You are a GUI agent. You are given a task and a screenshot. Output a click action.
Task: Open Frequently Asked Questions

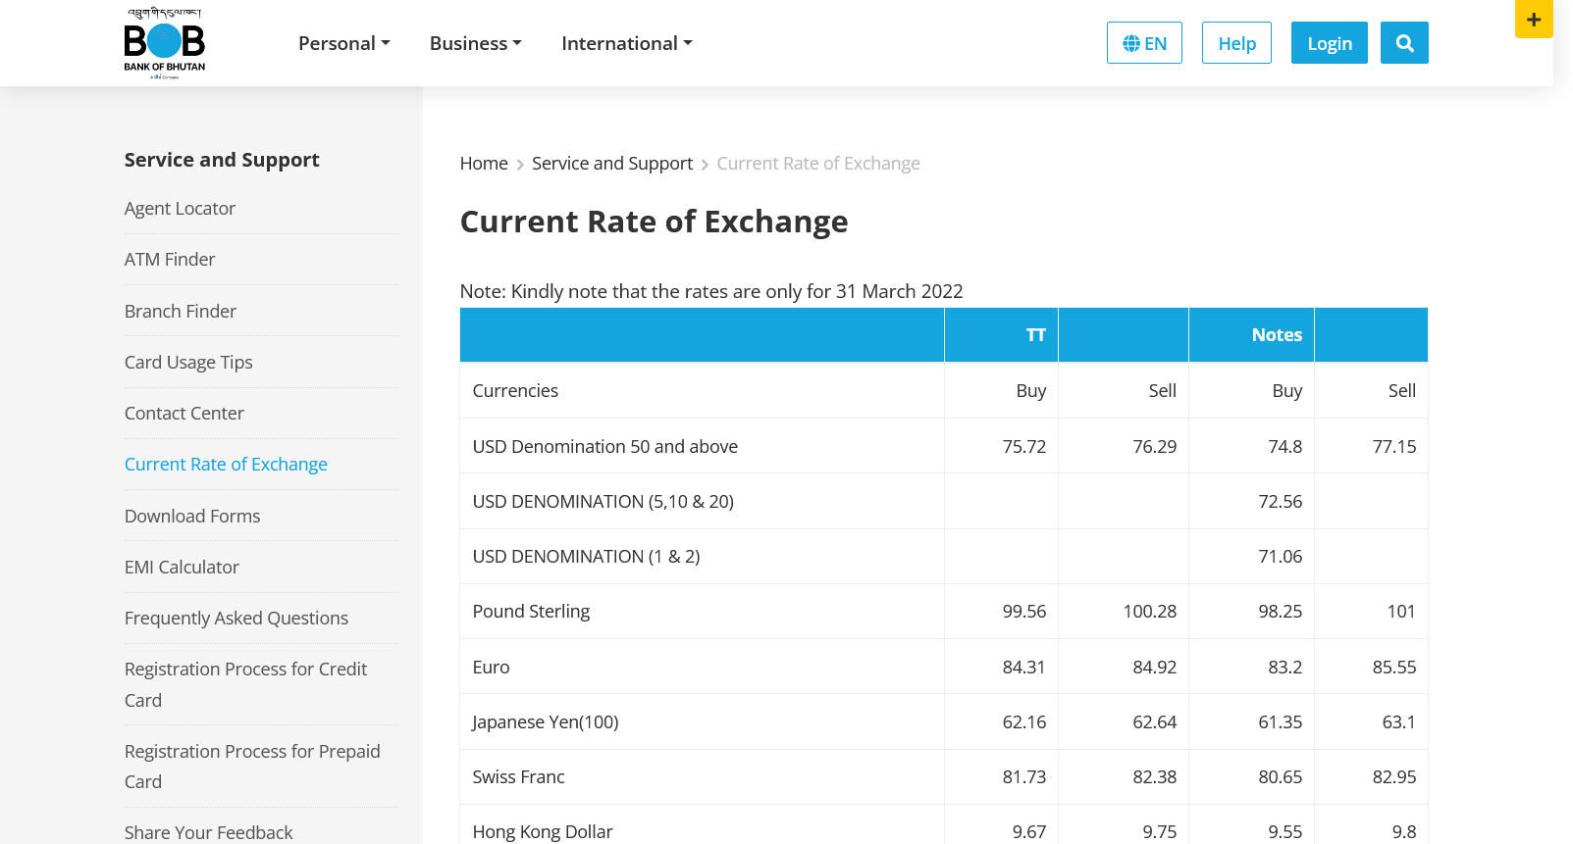pyautogui.click(x=236, y=619)
